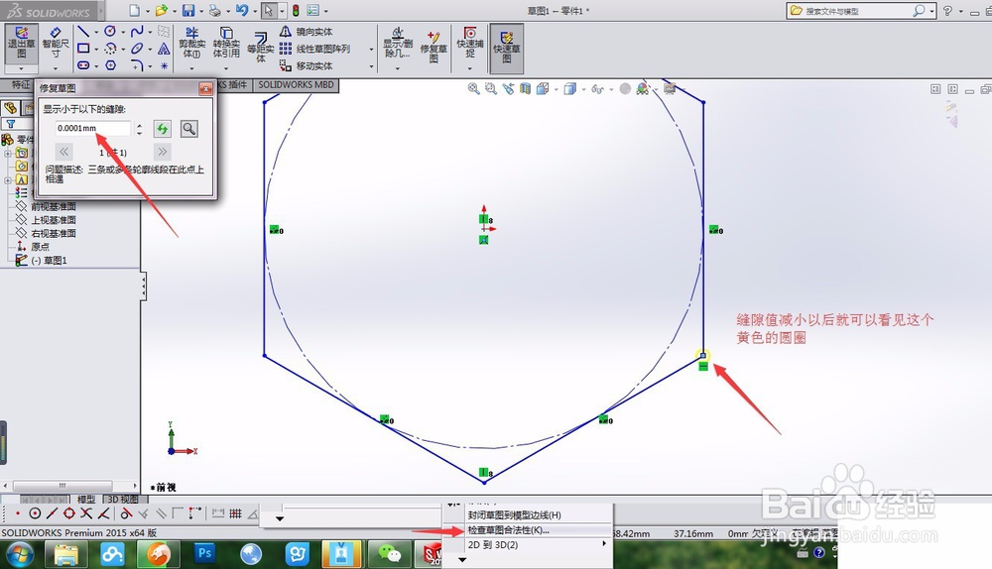This screenshot has width=992, height=569.
Task: Click Linear Sketch Pattern (线性草图阵列)
Action: pyautogui.click(x=314, y=49)
